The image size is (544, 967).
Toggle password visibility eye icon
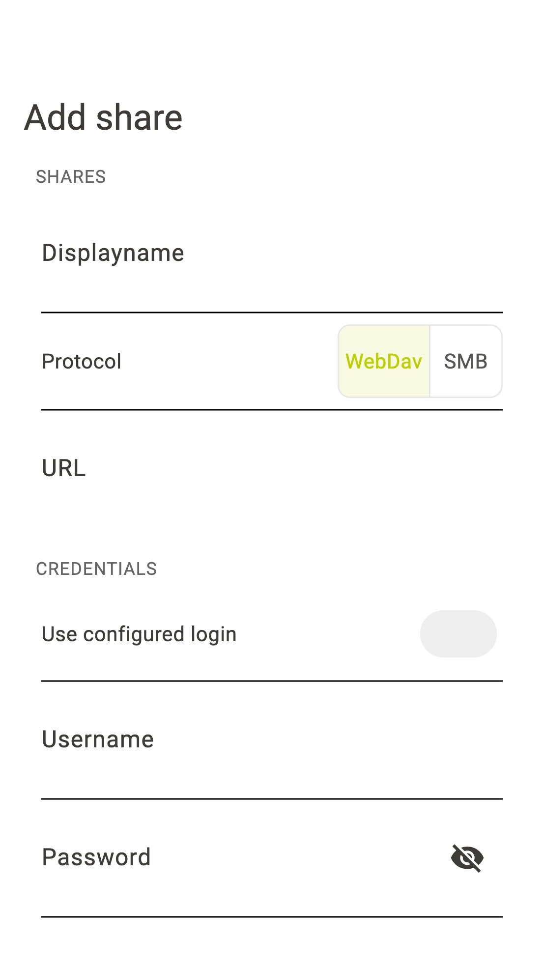pyautogui.click(x=467, y=858)
